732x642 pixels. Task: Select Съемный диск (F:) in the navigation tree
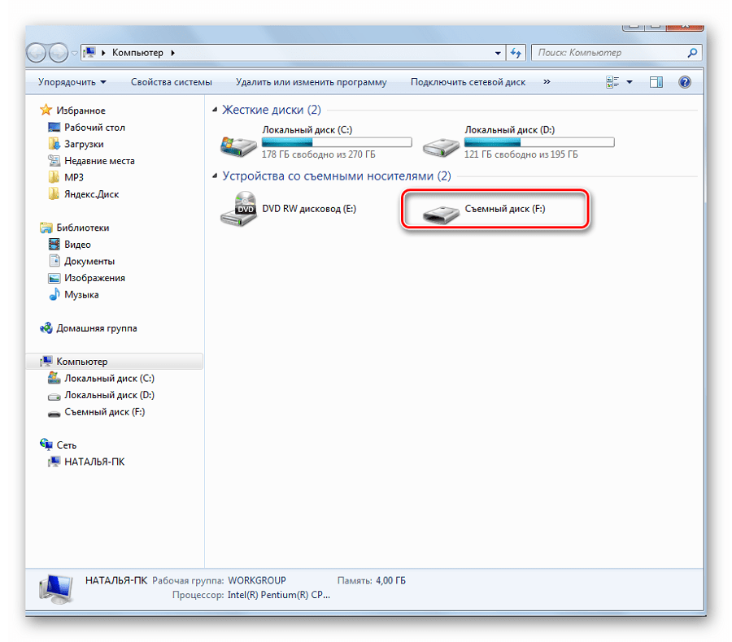[105, 412]
